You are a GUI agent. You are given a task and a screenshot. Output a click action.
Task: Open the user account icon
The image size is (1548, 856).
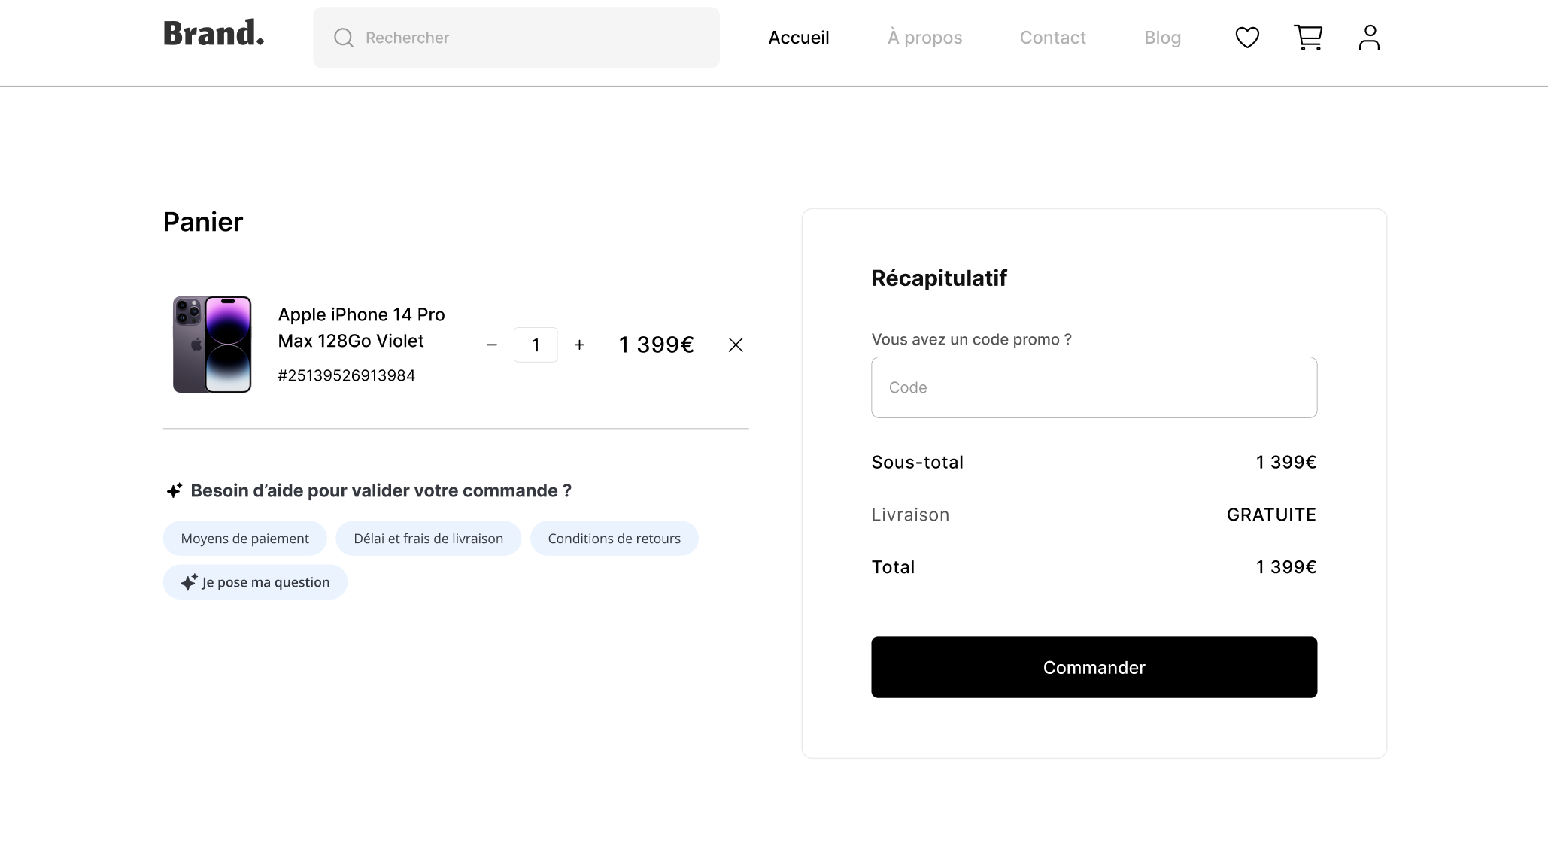1369,38
